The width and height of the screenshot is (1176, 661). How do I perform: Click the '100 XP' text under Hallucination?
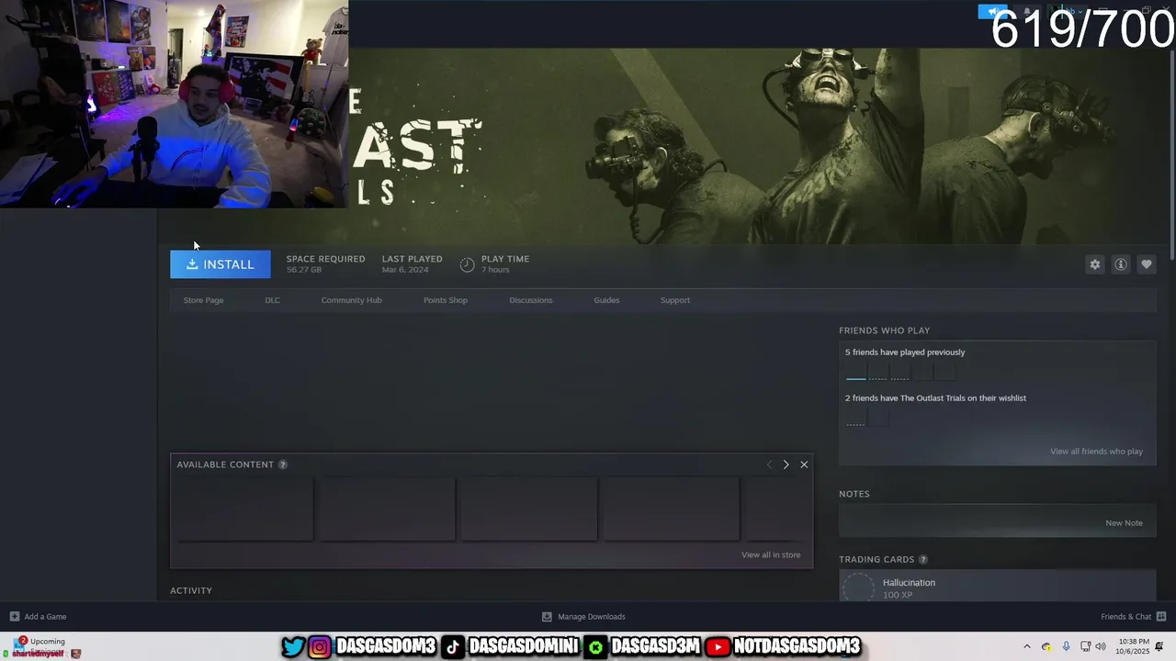pyautogui.click(x=898, y=595)
